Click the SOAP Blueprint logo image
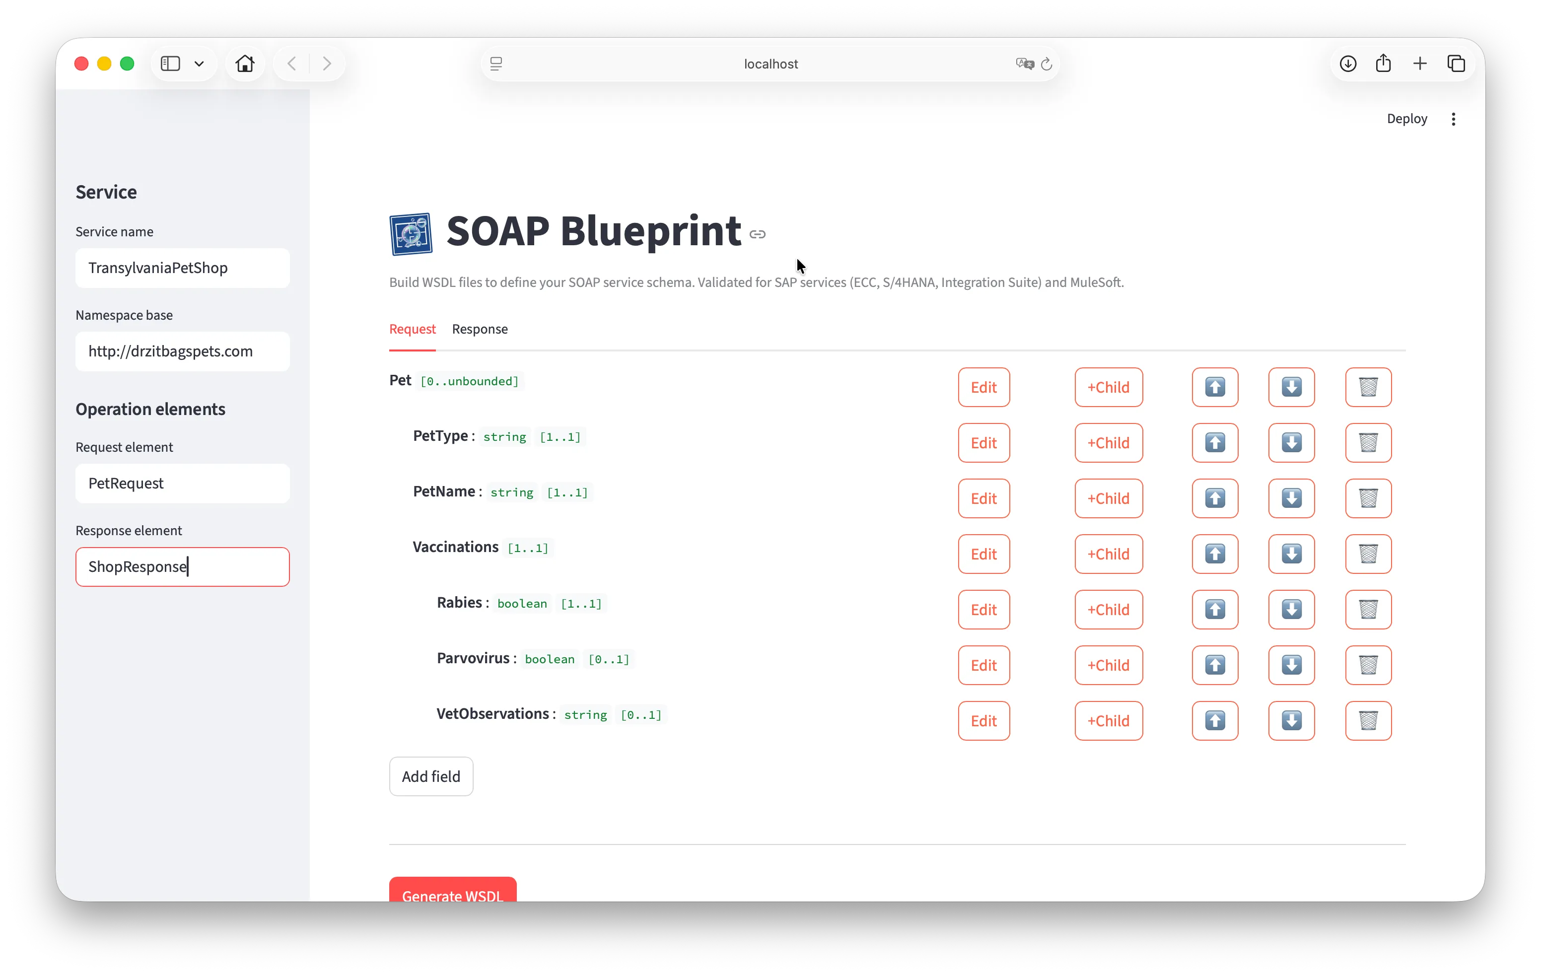 [x=411, y=234]
